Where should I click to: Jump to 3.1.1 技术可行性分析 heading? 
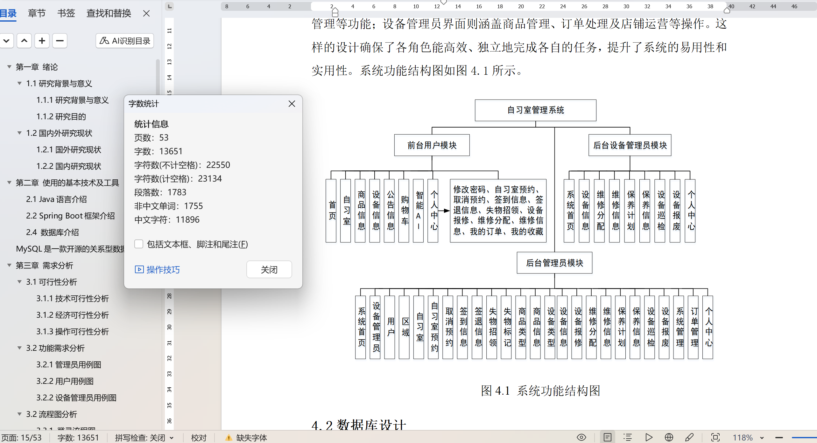coord(73,298)
